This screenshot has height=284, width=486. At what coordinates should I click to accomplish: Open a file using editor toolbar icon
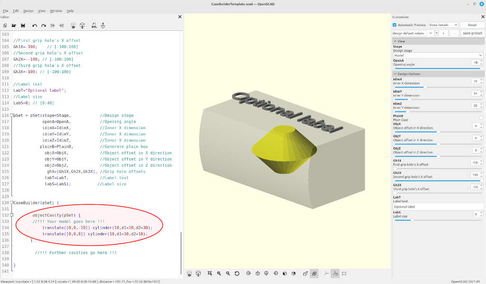14,26
